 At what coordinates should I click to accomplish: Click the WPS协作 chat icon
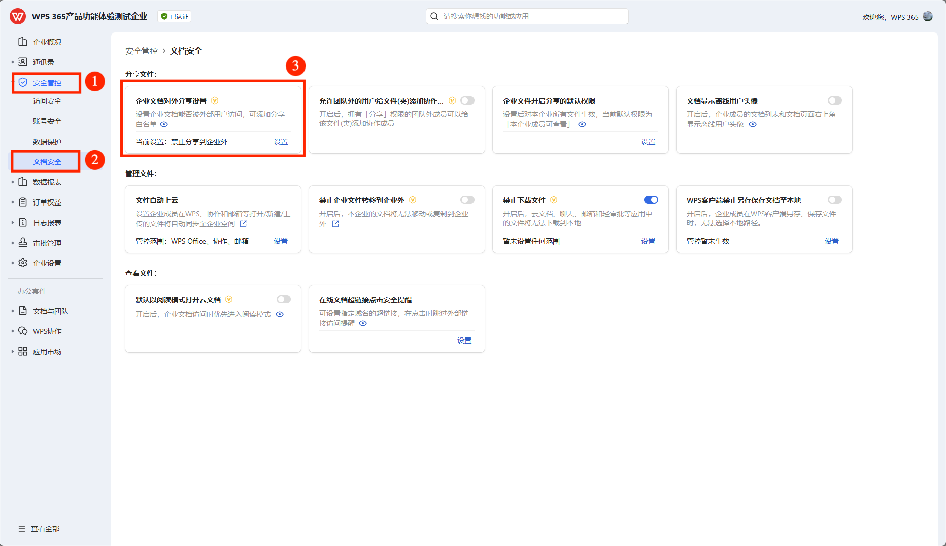(23, 331)
